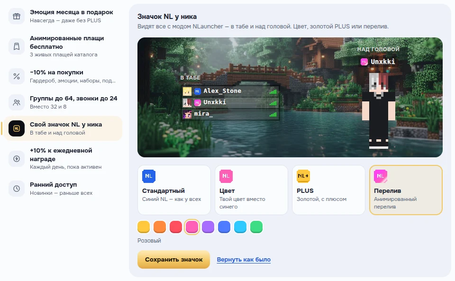Pick the PLUS golden badge style

[328, 190]
